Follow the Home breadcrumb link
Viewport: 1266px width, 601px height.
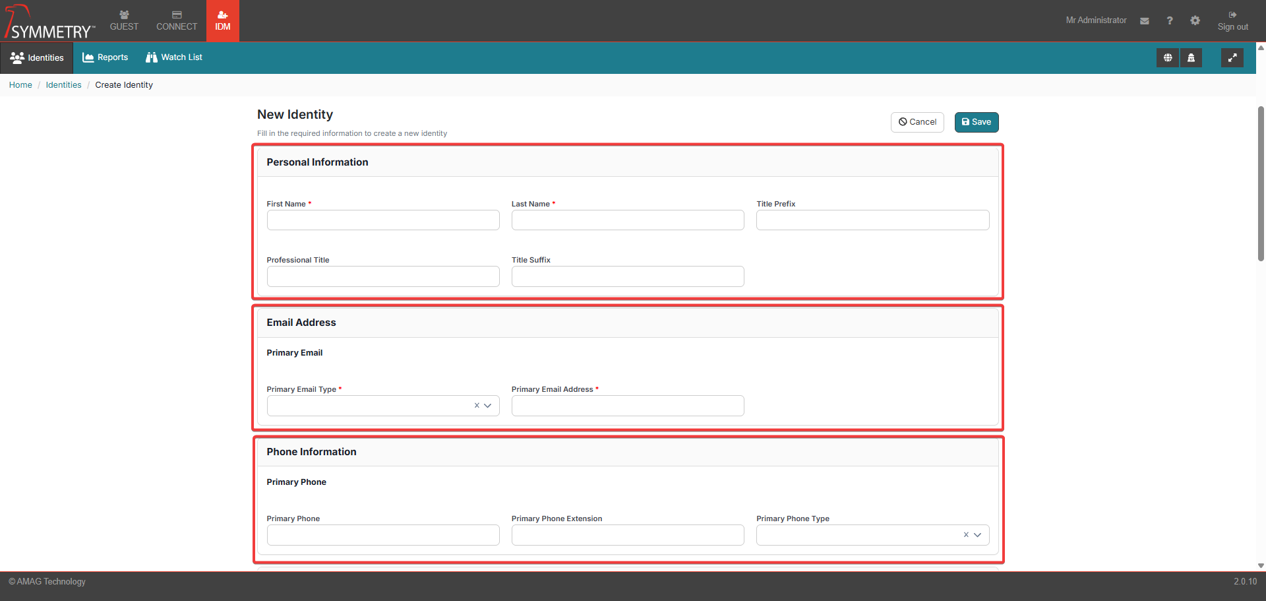(20, 85)
